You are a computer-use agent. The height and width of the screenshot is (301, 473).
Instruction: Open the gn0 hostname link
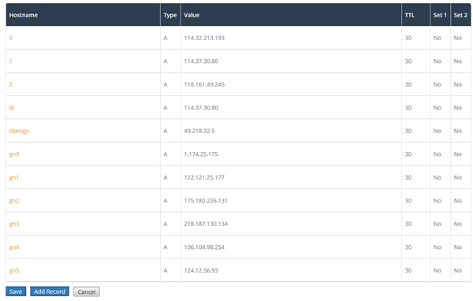[x=14, y=154]
